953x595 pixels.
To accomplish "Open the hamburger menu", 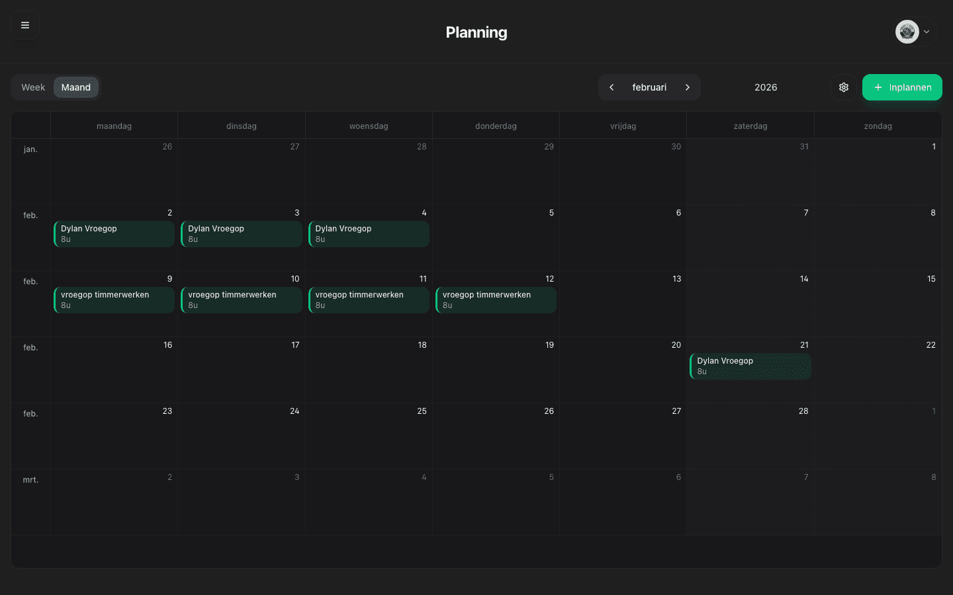I will 25,25.
